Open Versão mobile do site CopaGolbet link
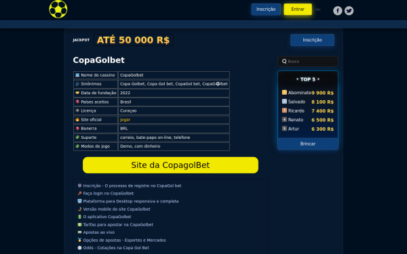 117,209
